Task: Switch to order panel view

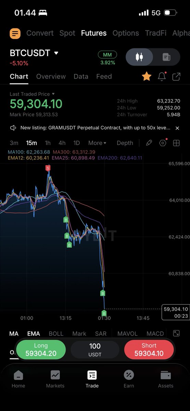Action: [x=166, y=57]
